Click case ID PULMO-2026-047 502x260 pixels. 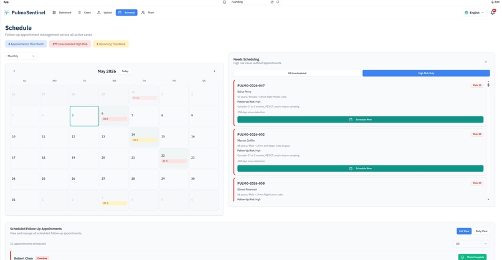(x=250, y=86)
